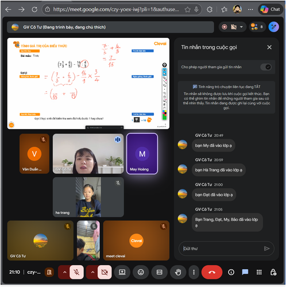Reload the Google Meet page
The width and height of the screenshot is (286, 287).
(x=34, y=9)
